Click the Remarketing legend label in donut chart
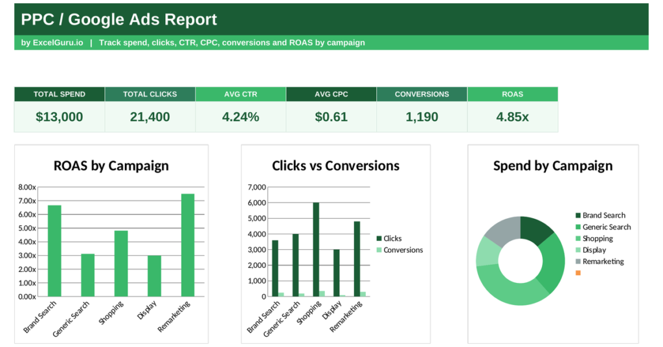 click(x=603, y=261)
